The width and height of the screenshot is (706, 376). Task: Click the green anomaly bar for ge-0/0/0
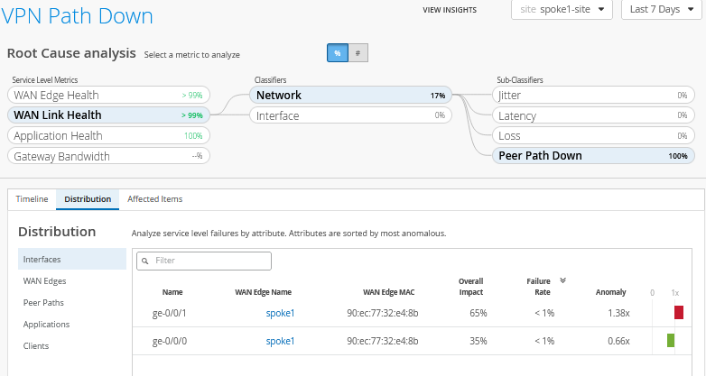pyautogui.click(x=671, y=340)
